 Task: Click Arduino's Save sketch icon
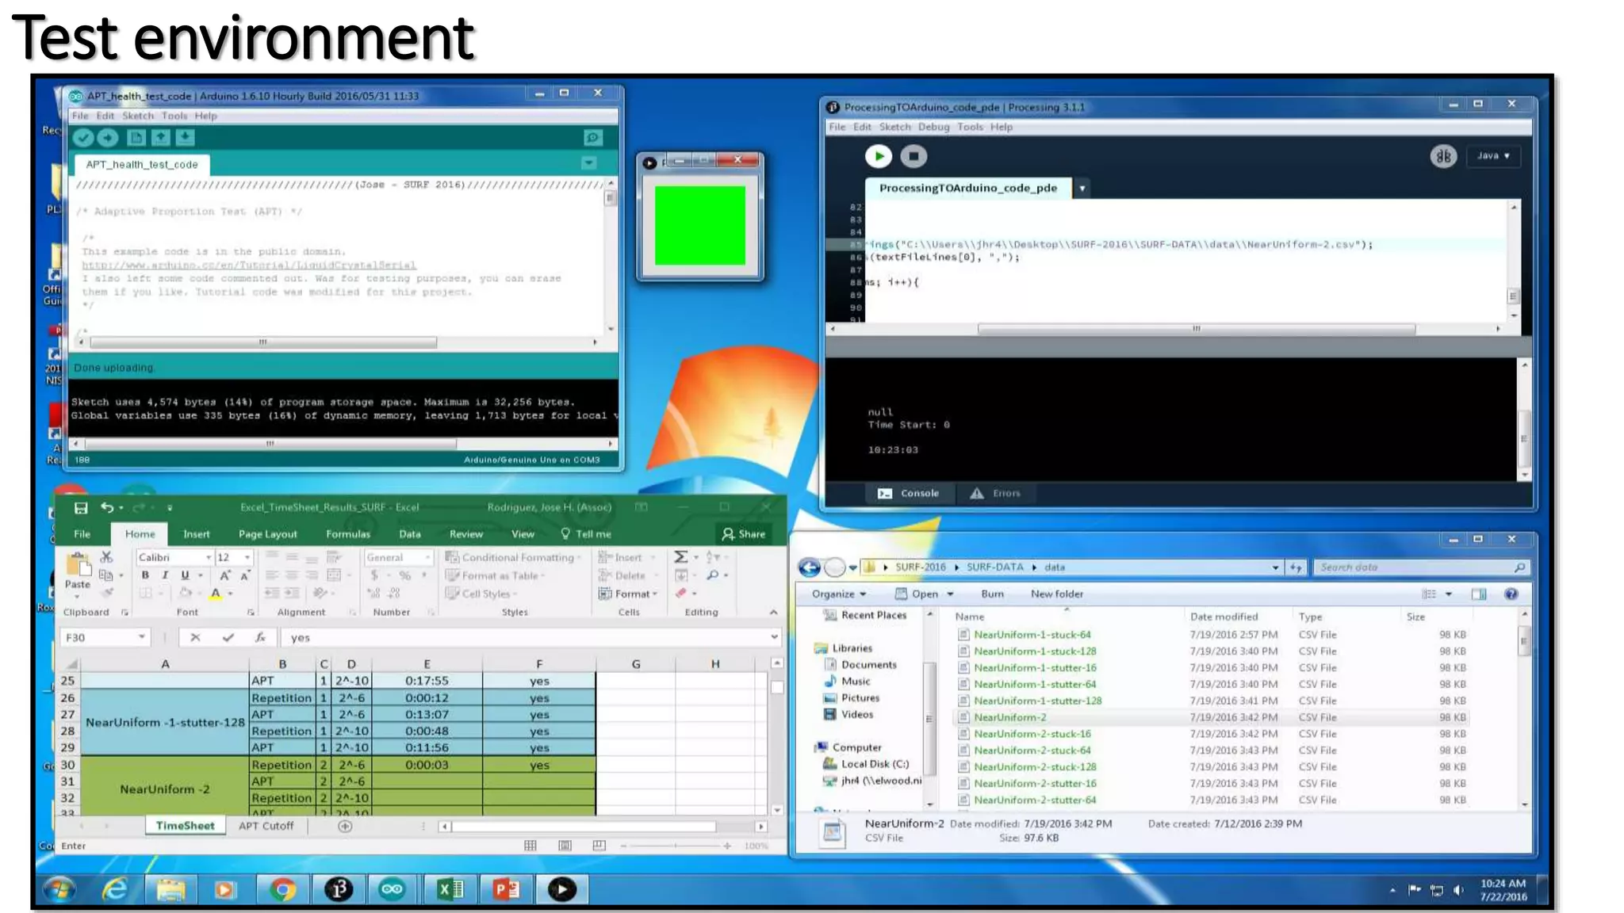[186, 138]
